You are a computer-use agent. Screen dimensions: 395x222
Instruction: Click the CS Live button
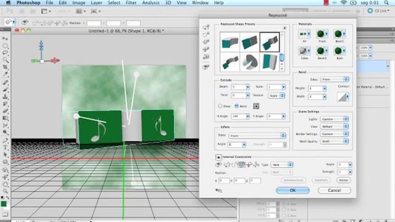click(x=378, y=11)
